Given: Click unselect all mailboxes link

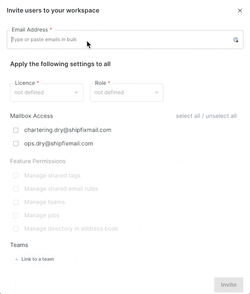Looking at the screenshot, I should click(x=221, y=116).
